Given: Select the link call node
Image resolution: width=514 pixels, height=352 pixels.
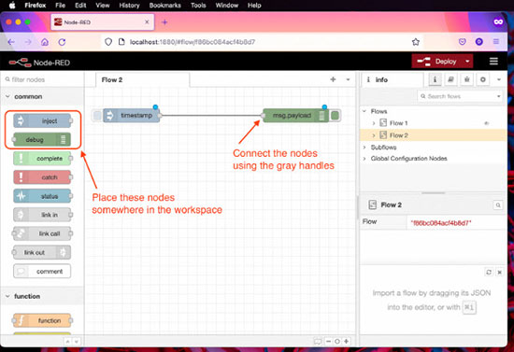Looking at the screenshot, I should pos(42,233).
